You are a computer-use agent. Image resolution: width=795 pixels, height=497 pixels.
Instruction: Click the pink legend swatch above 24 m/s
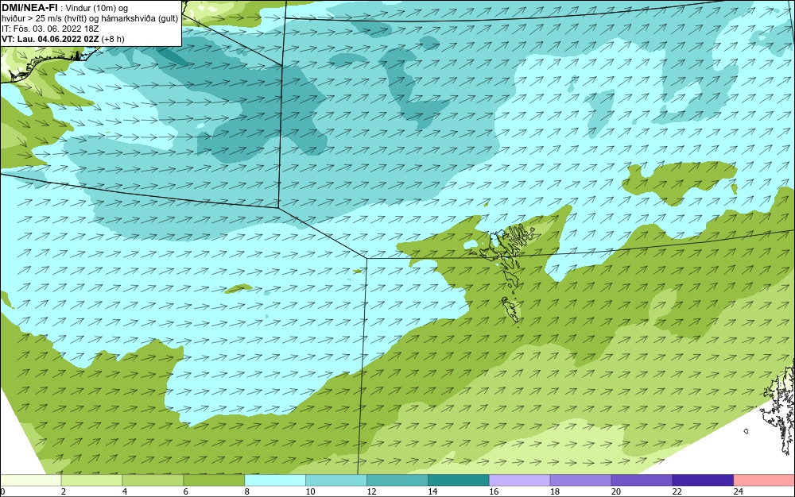[764, 480]
